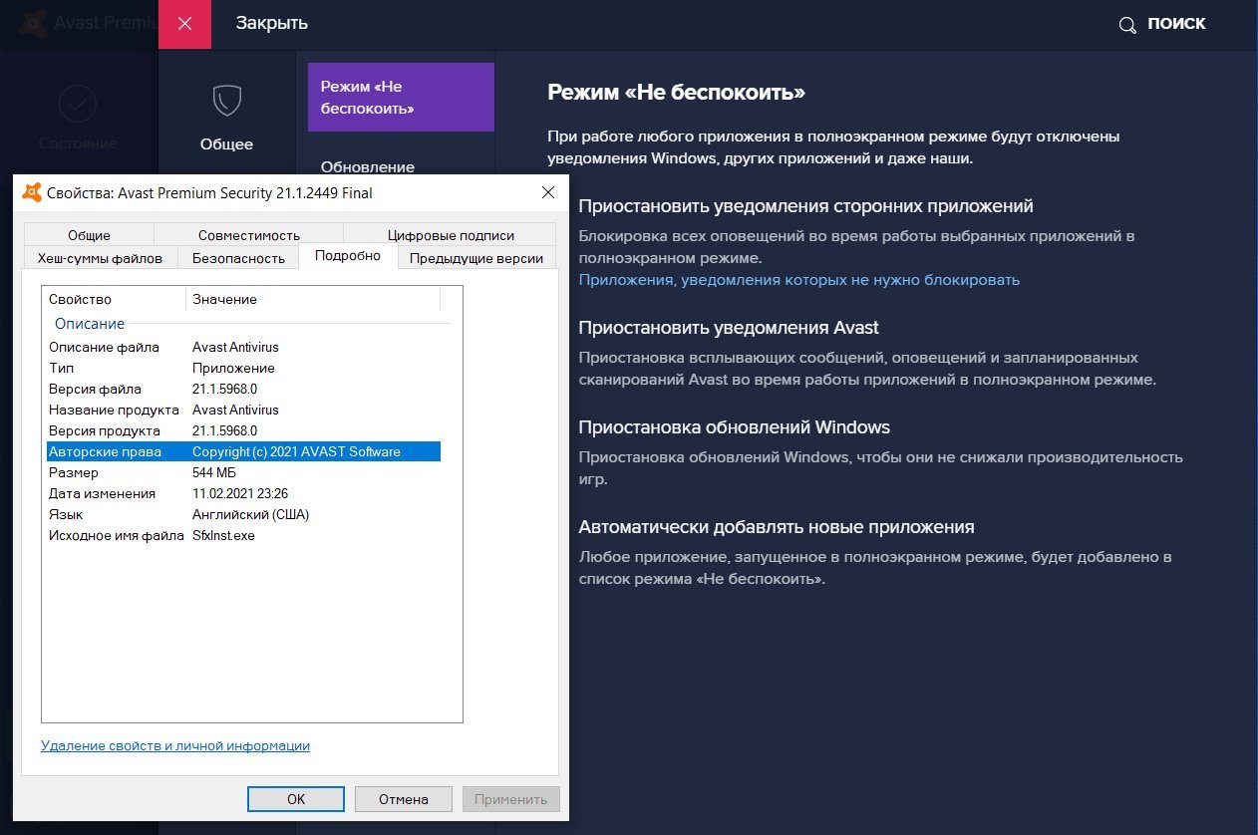Screen dimensions: 1258x835
Task: Close the Свойства properties dialog
Action: click(x=547, y=192)
